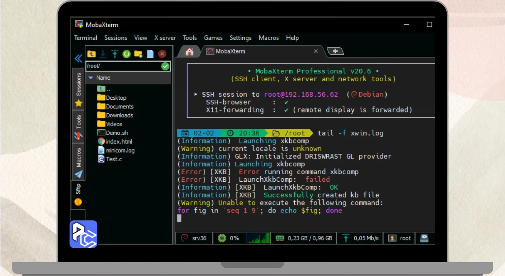This screenshot has height=276, width=505.
Task: Open the disk usage icon in status bar
Action: pyautogui.click(x=424, y=238)
